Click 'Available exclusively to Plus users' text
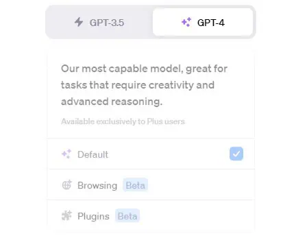Viewport: 294px width, 251px height. tap(123, 121)
